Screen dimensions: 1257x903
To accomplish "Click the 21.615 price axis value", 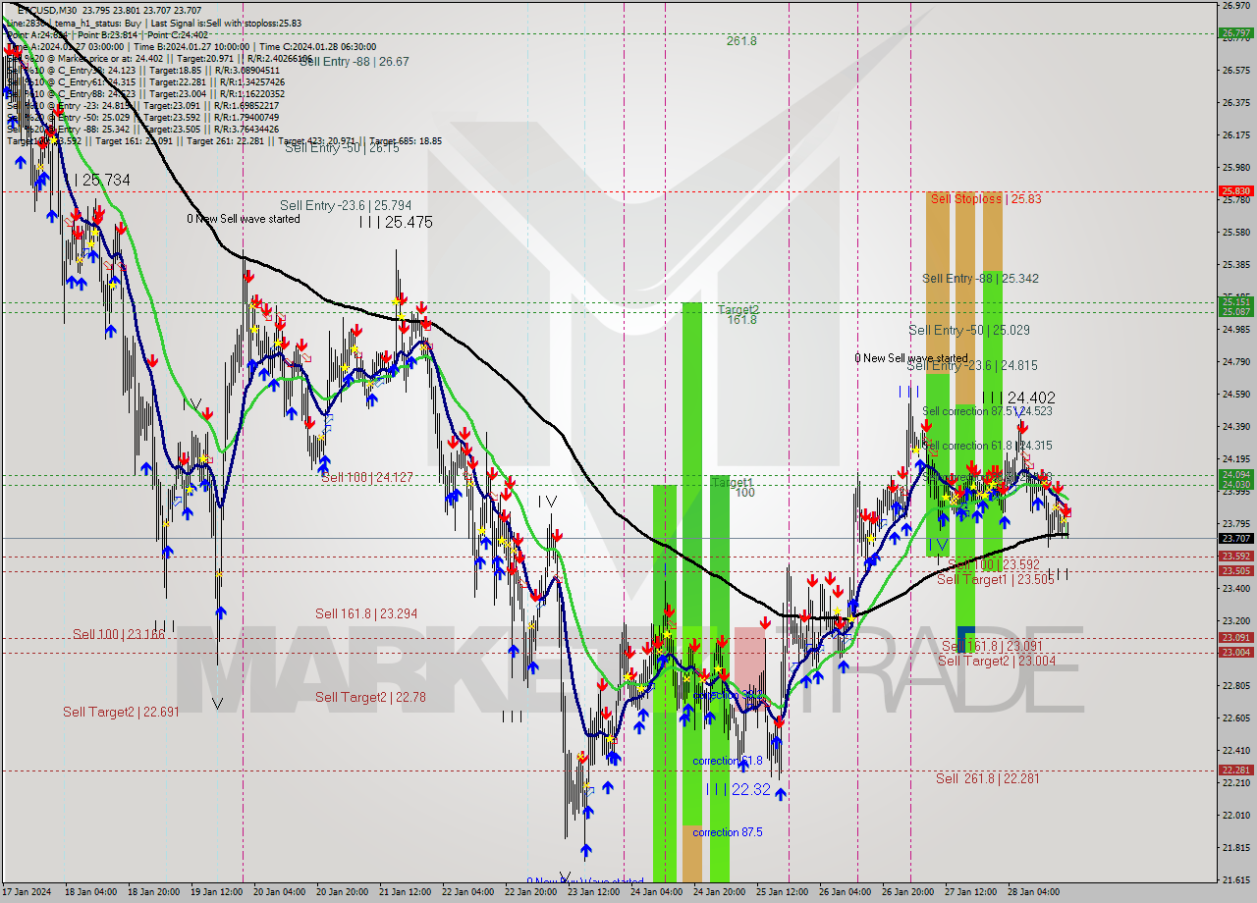I will click(1235, 879).
